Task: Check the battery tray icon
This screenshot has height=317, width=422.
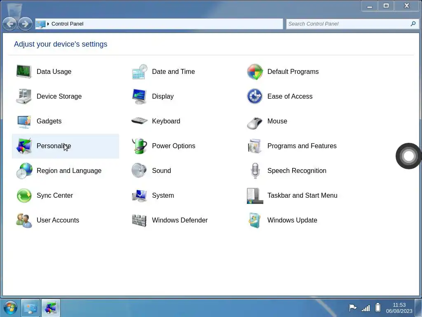Action: pyautogui.click(x=378, y=307)
